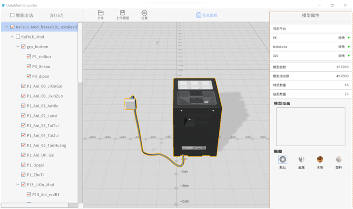
Task: Uncheck the P13_Ani_redB1 checkbox
Action: click(x=28, y=195)
